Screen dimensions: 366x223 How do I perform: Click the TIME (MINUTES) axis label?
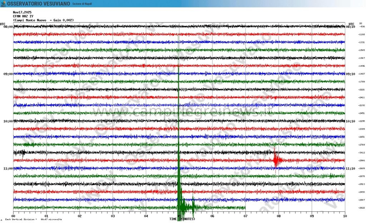[182, 219]
